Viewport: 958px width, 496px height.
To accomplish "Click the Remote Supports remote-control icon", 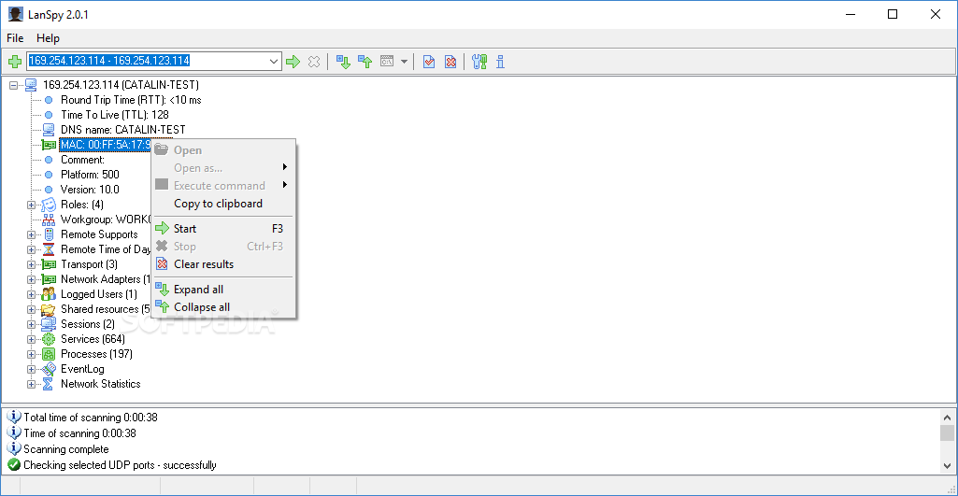I will 49,234.
